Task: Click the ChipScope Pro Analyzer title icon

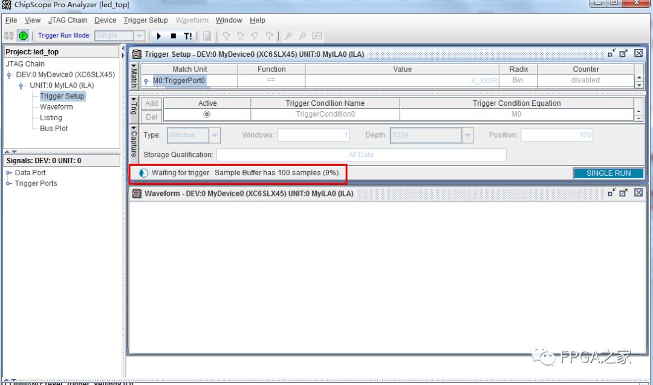Action: (7, 5)
